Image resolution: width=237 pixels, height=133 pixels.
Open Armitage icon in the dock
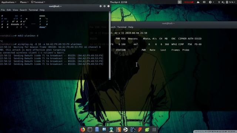tap(111, 130)
